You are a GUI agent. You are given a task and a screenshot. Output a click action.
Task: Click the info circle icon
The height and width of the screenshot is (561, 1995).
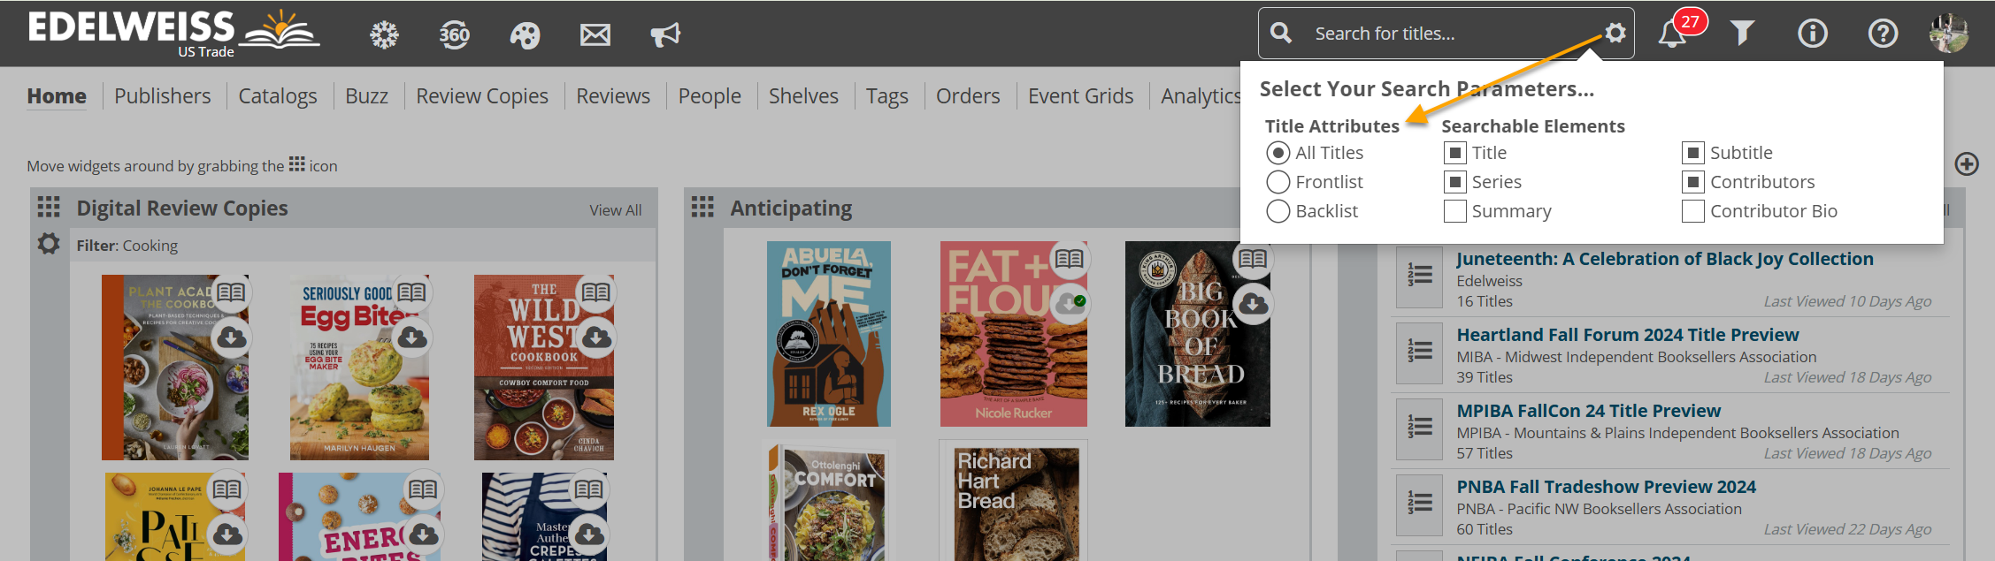(x=1812, y=34)
